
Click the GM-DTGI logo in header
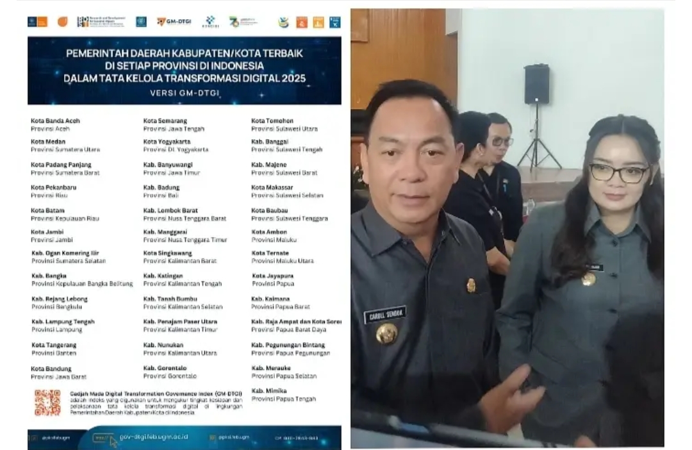pyautogui.click(x=174, y=22)
